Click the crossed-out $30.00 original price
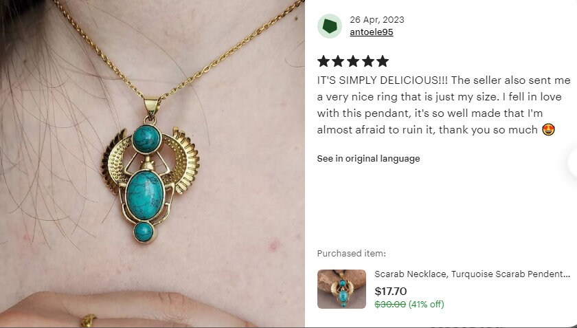577x328 pixels. [x=390, y=304]
